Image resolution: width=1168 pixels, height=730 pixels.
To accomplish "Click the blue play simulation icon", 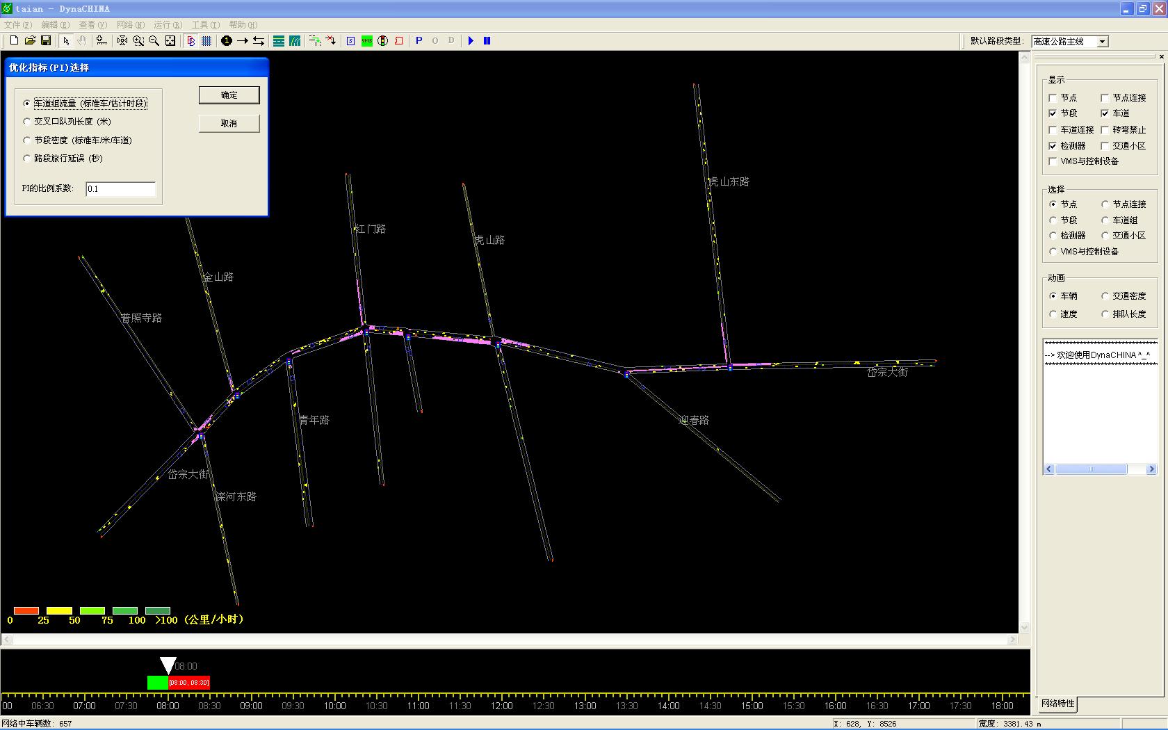I will pyautogui.click(x=471, y=41).
